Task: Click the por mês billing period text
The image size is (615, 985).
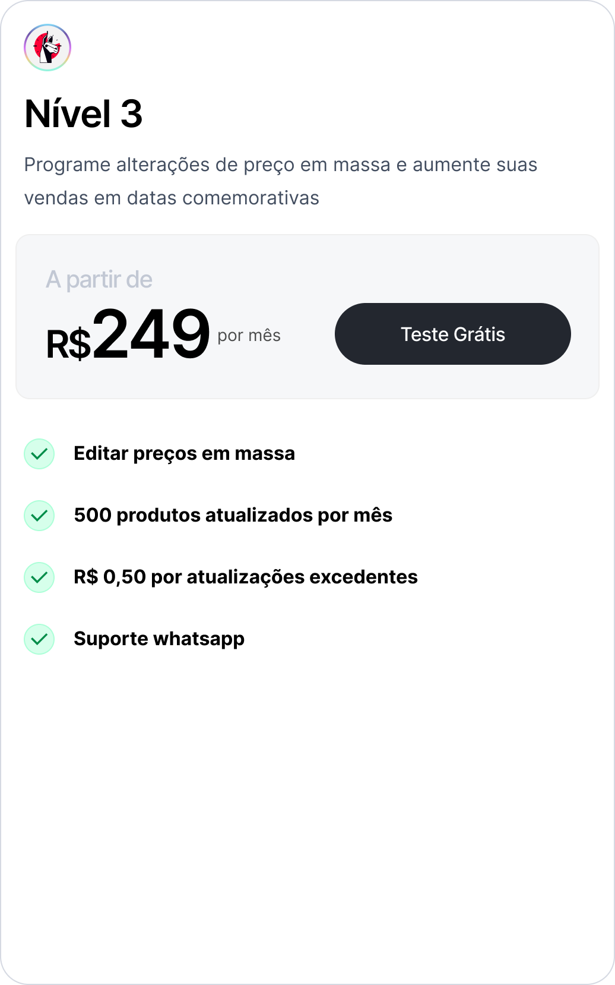Action: pos(249,336)
